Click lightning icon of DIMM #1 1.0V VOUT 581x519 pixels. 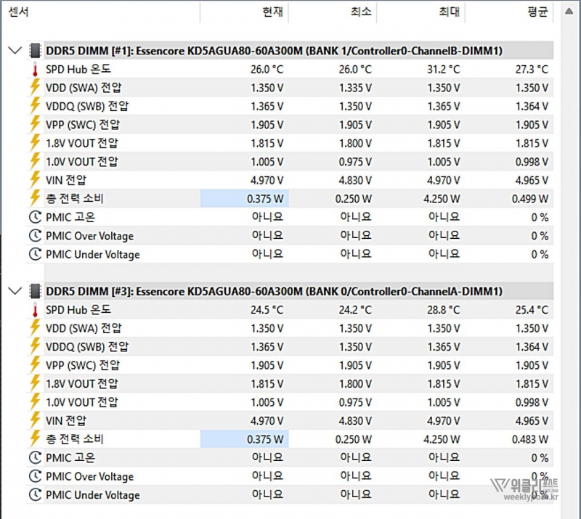click(x=35, y=162)
